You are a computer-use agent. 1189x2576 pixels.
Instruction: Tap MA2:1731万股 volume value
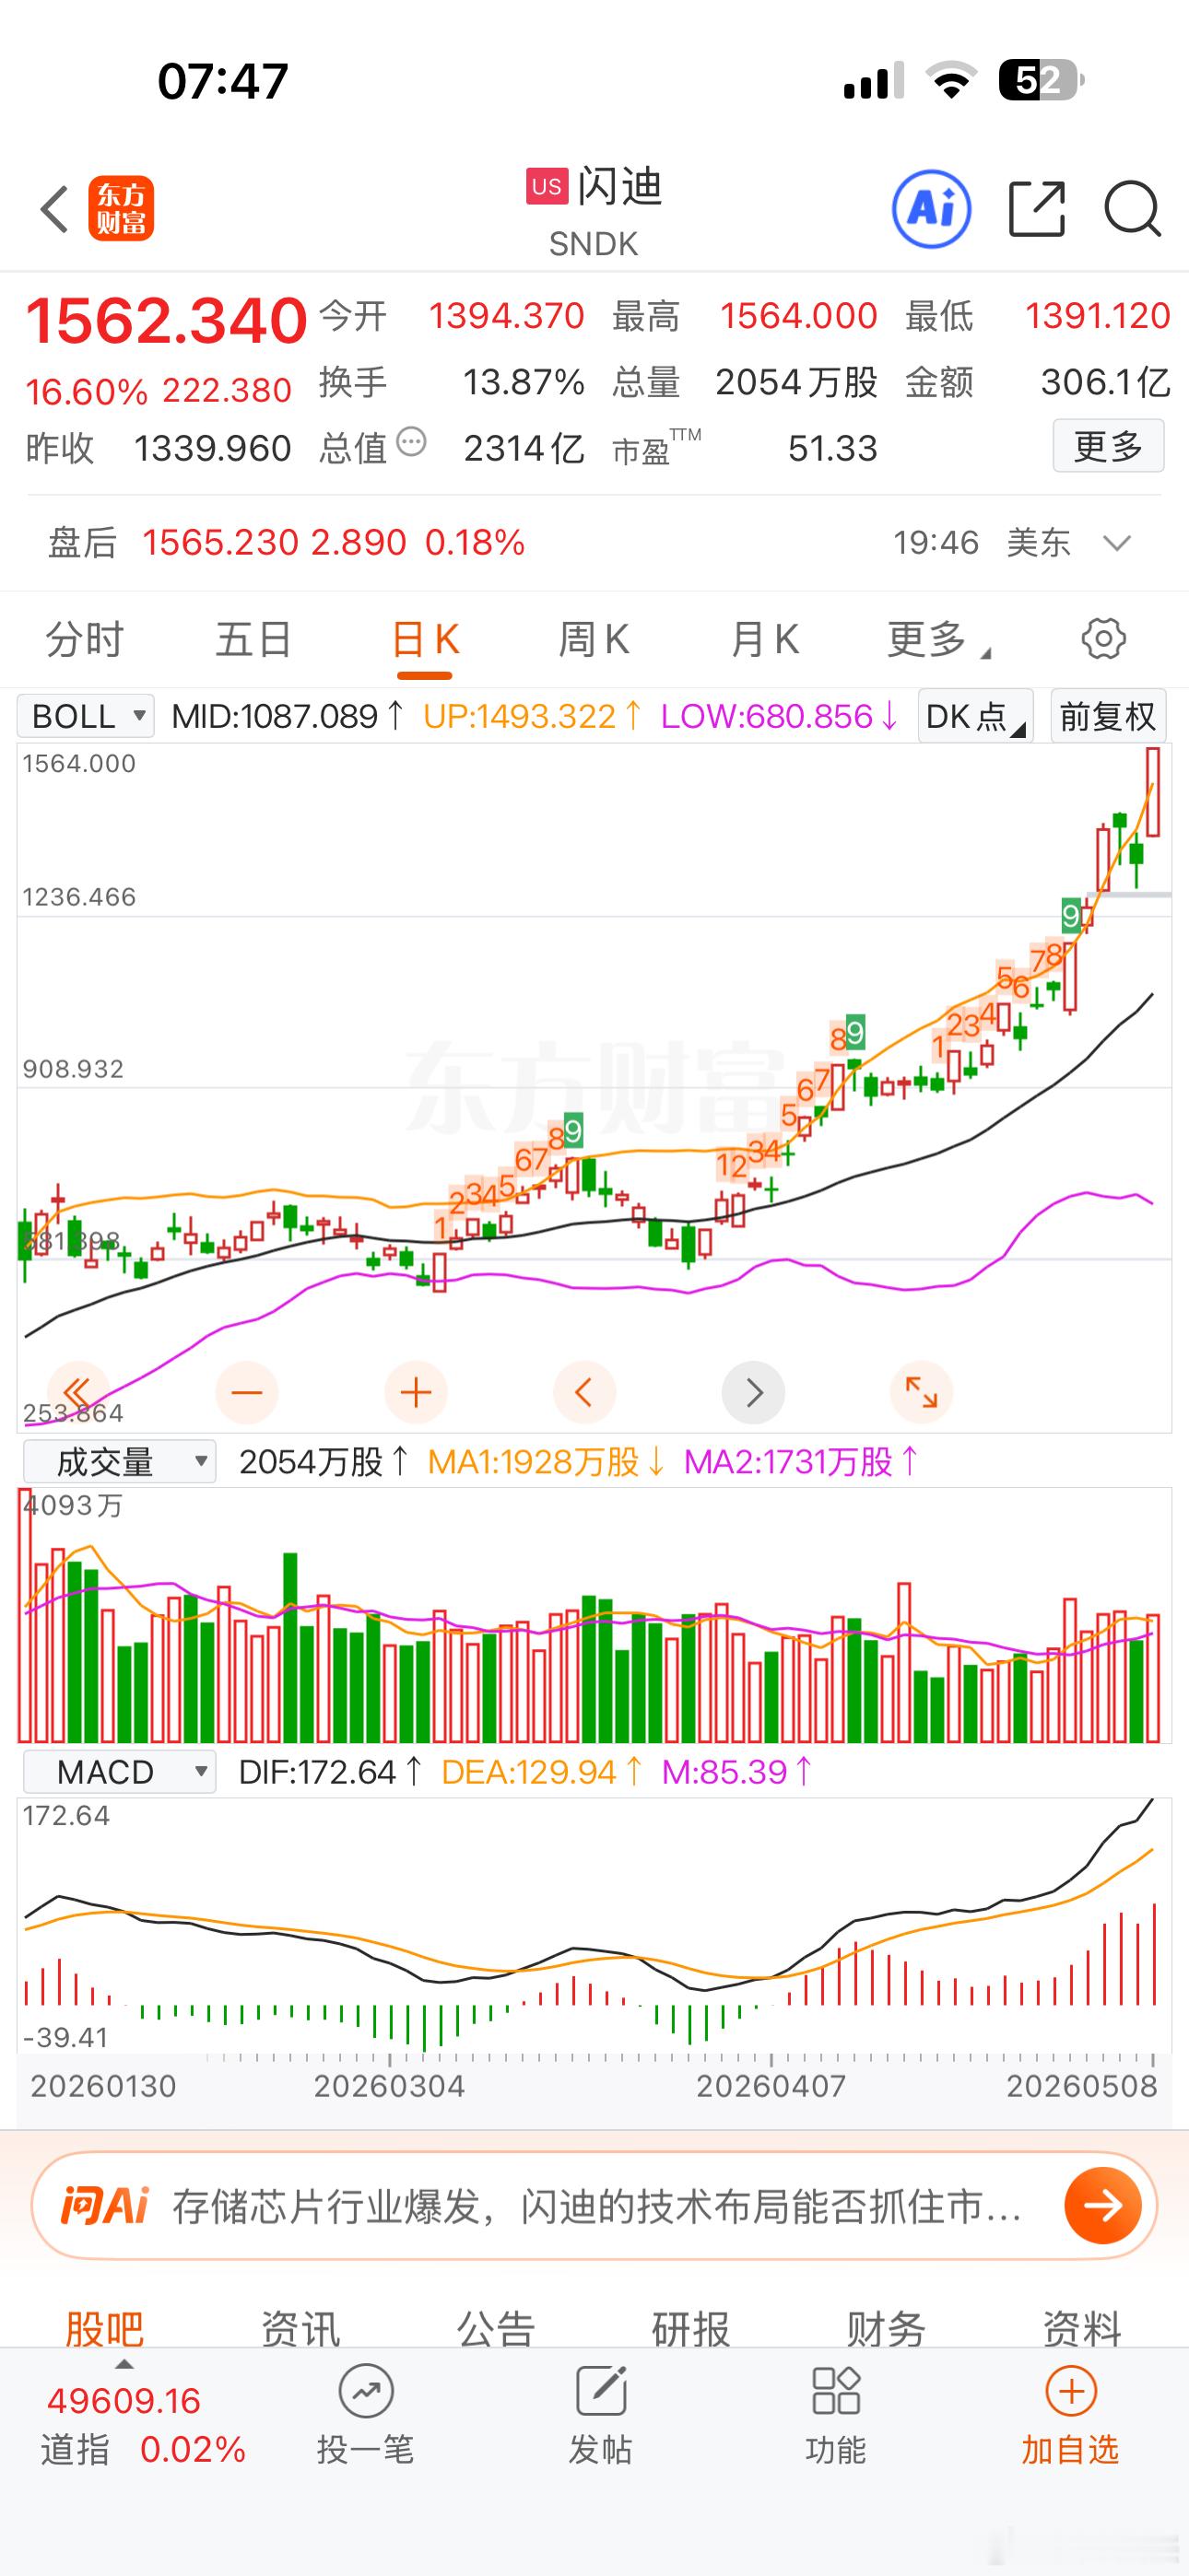[802, 1462]
